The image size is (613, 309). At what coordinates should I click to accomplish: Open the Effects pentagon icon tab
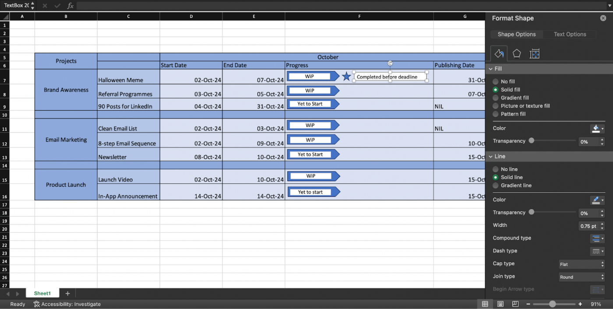point(517,53)
